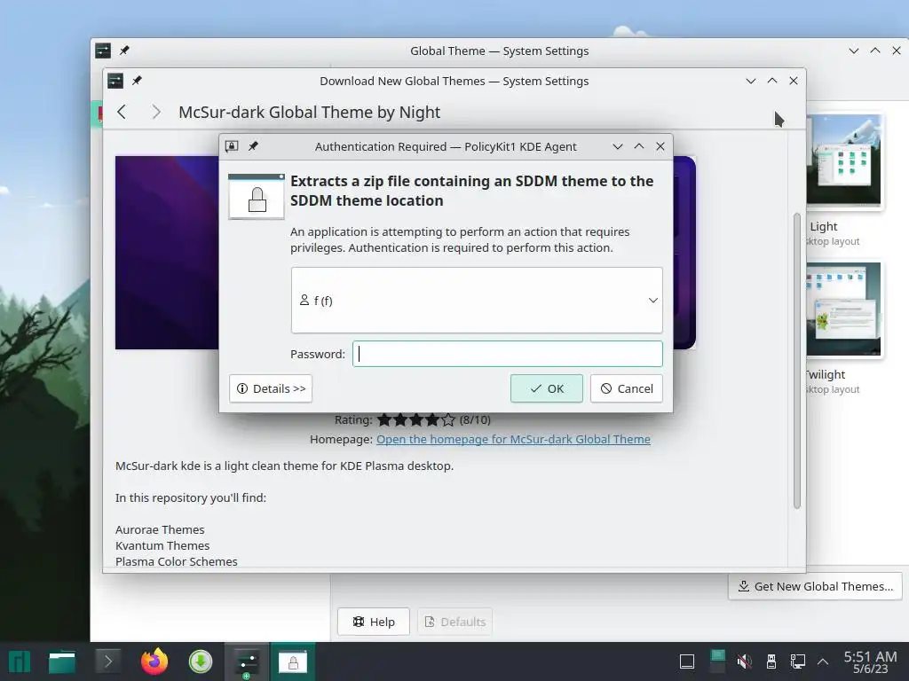Open Authentication dialog window menu icon
Viewport: 909px width, 681px height.
tap(232, 146)
